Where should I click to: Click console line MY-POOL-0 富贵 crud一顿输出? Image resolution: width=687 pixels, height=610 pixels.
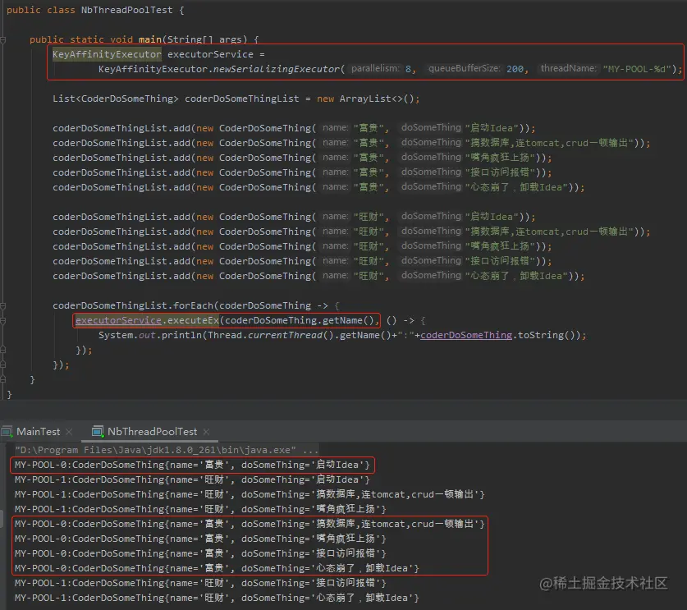(x=250, y=524)
